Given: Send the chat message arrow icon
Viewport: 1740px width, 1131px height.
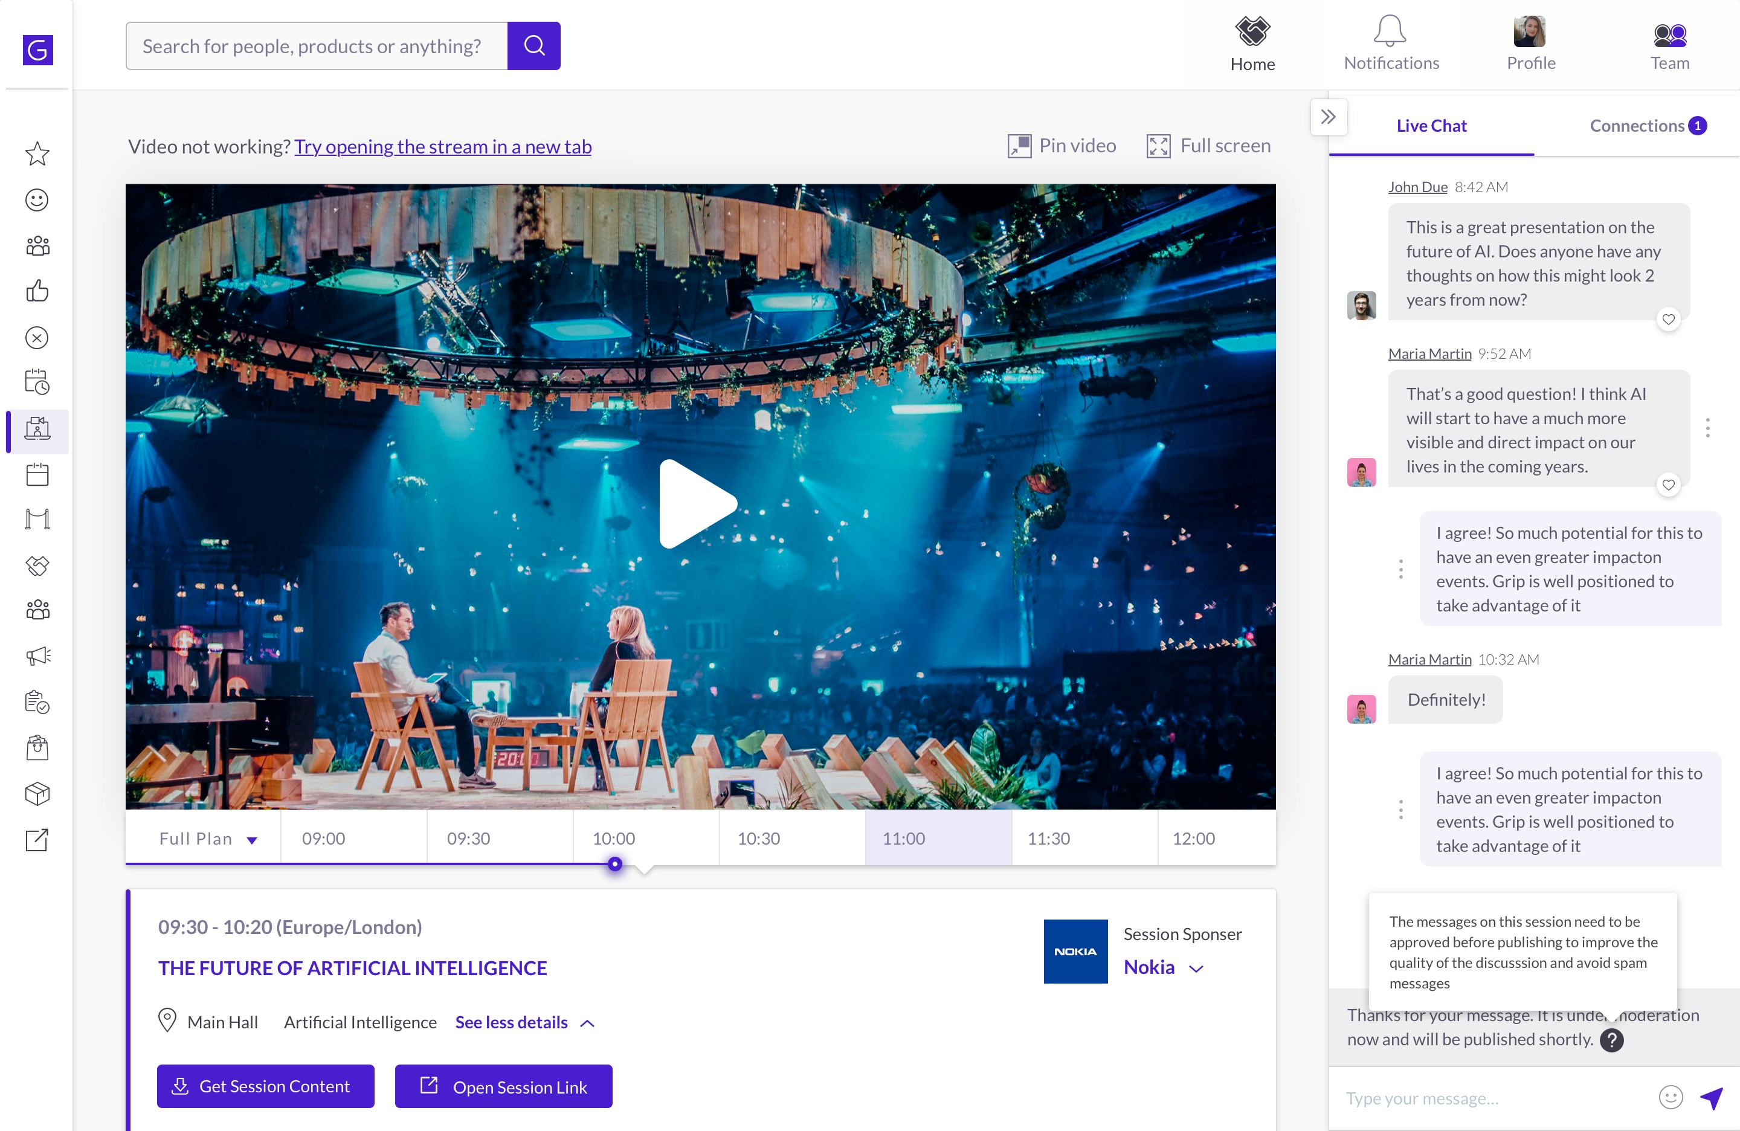Looking at the screenshot, I should click(1712, 1097).
